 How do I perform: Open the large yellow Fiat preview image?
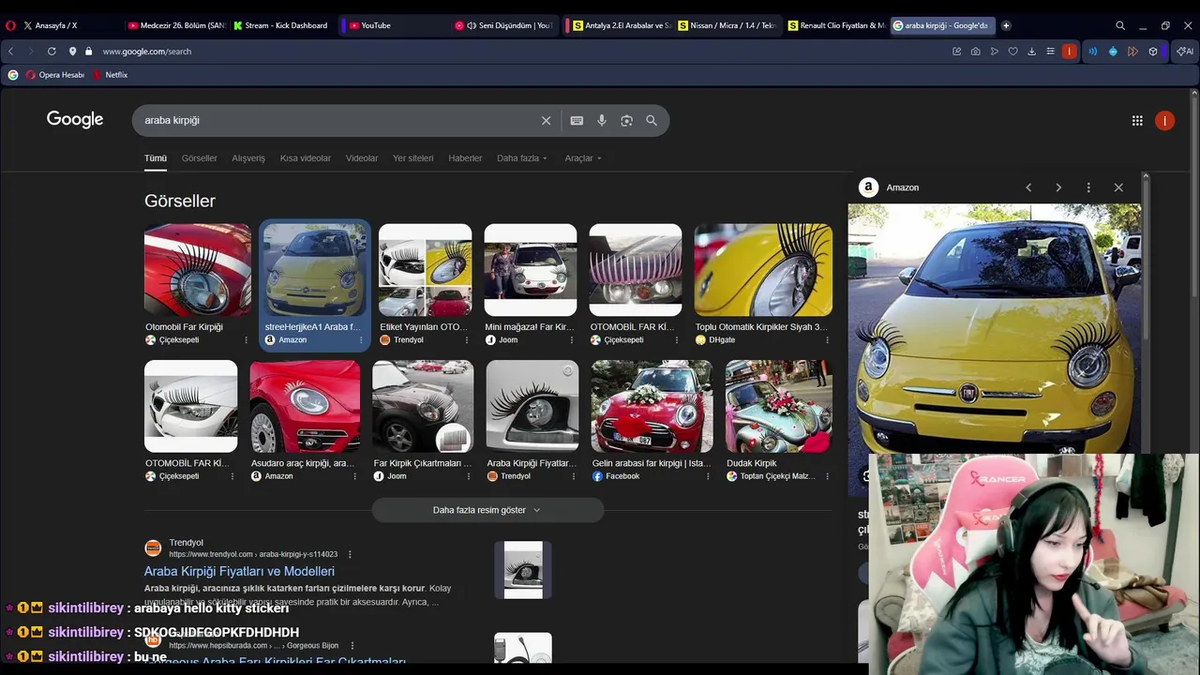pos(994,330)
